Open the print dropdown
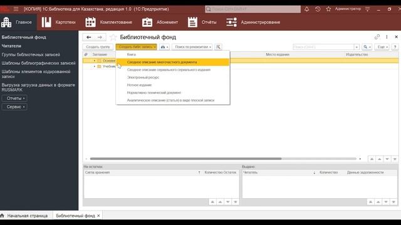 point(164,47)
